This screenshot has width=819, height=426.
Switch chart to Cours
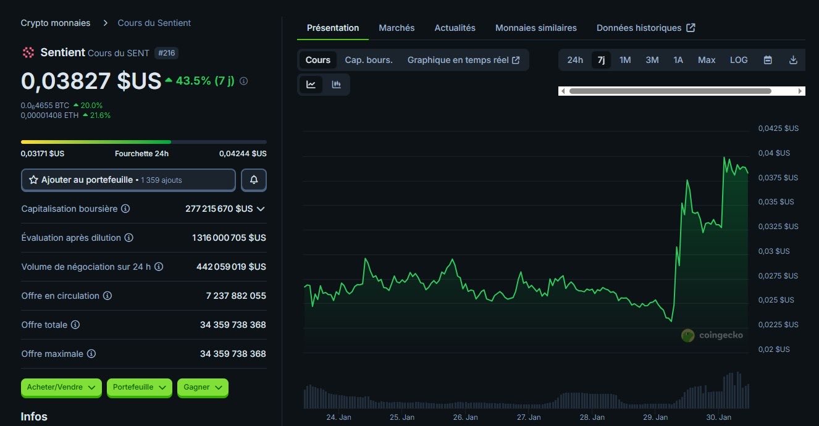pos(318,60)
